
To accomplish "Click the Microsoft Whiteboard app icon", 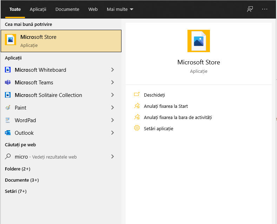I will pos(8,70).
